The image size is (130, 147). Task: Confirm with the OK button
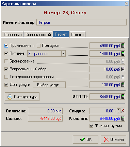(x=85, y=140)
